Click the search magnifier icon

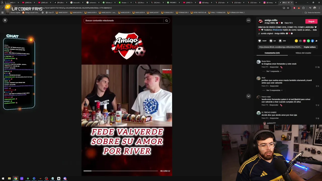(x=167, y=21)
